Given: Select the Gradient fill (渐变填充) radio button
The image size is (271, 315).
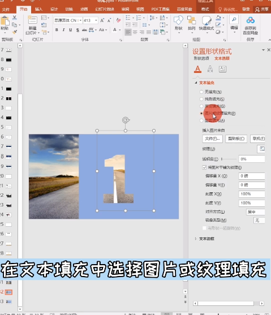Looking at the screenshot, I should point(201,106).
